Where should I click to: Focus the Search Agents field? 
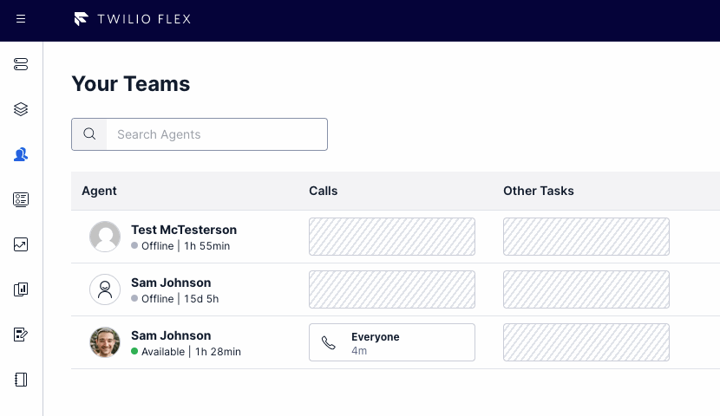point(200,134)
